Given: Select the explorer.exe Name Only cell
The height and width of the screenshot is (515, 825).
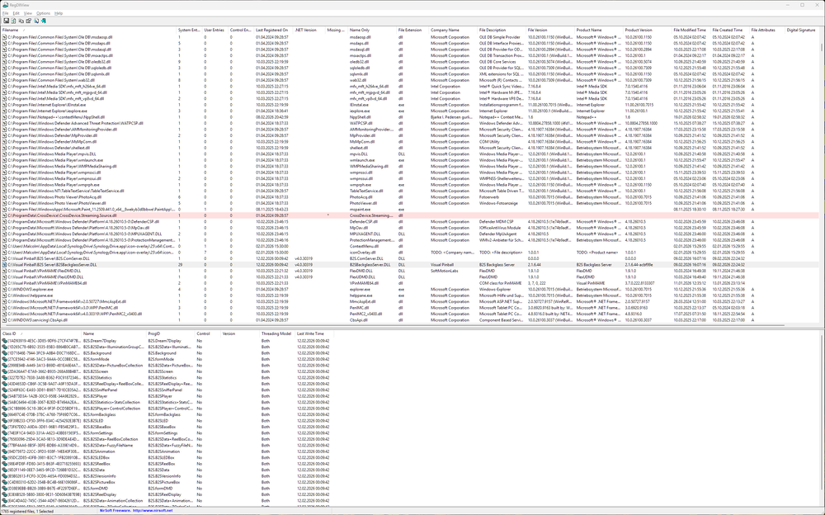Looking at the screenshot, I should (361, 289).
